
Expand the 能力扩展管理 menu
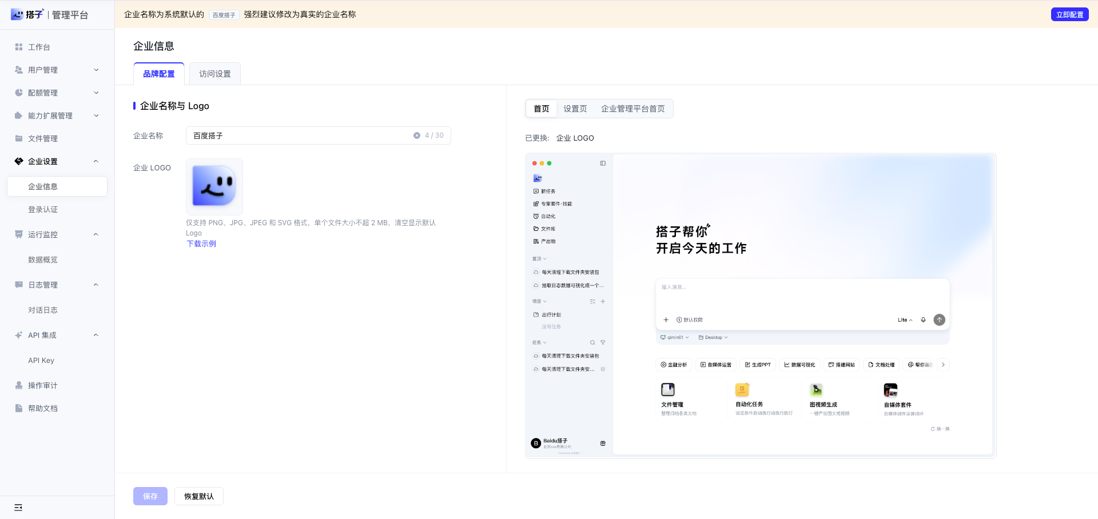pos(57,115)
